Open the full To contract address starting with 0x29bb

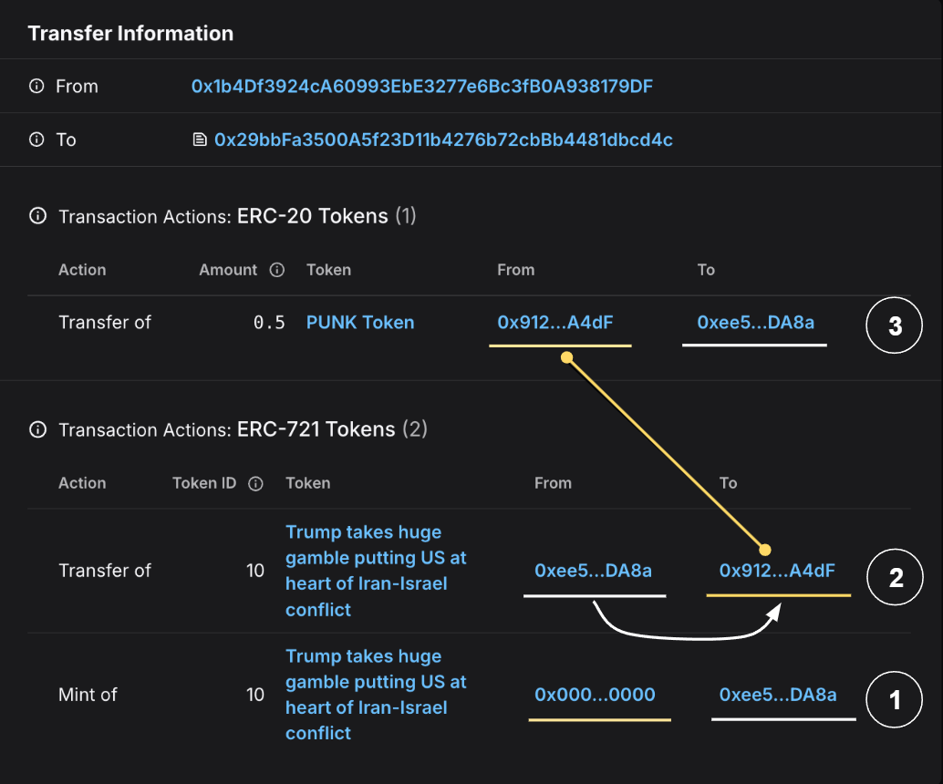click(443, 139)
